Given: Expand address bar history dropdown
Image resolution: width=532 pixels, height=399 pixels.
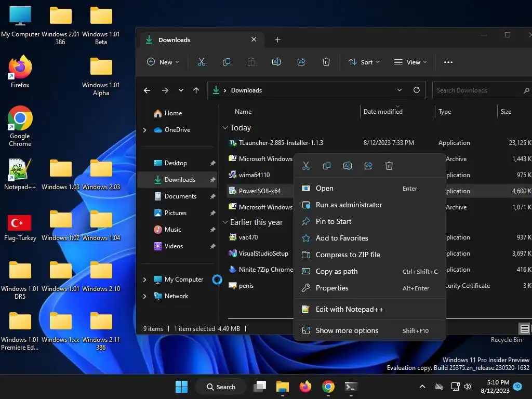Looking at the screenshot, I should click(x=400, y=90).
